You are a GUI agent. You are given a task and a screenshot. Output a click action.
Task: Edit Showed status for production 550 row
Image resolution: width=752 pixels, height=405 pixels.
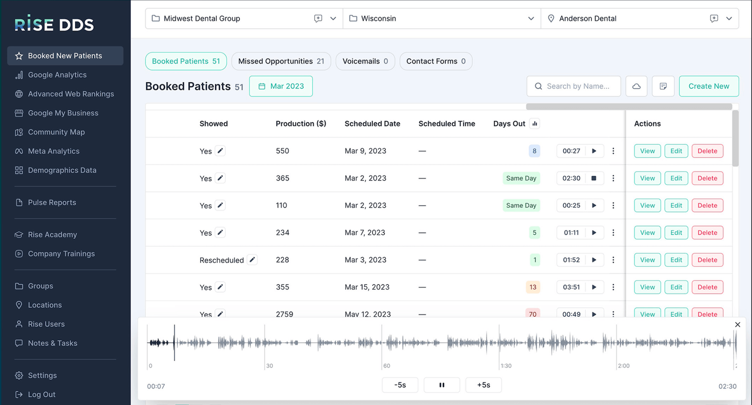[x=220, y=151]
